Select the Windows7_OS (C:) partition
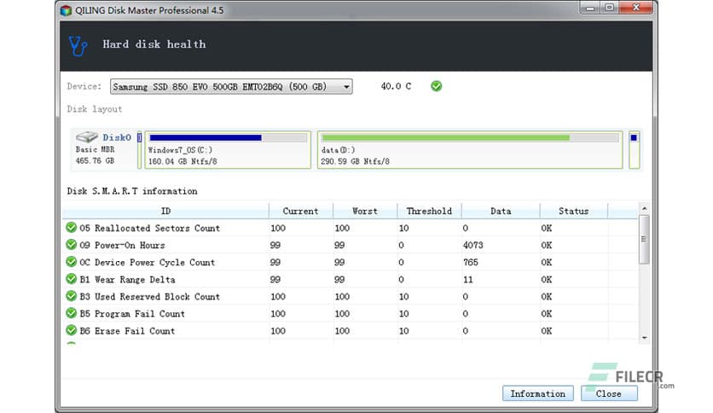Image resolution: width=713 pixels, height=413 pixels. 228,150
